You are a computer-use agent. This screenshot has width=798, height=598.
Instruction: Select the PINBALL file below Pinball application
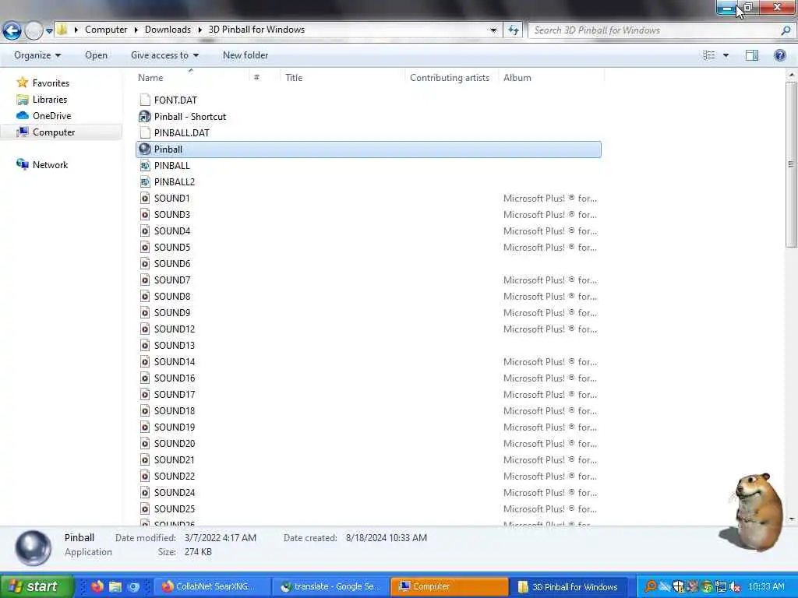(172, 166)
